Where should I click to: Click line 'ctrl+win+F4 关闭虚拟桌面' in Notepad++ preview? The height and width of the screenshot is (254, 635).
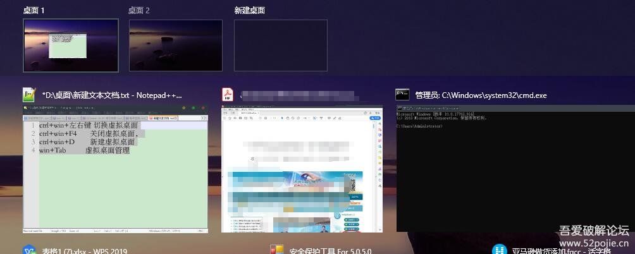pos(89,133)
